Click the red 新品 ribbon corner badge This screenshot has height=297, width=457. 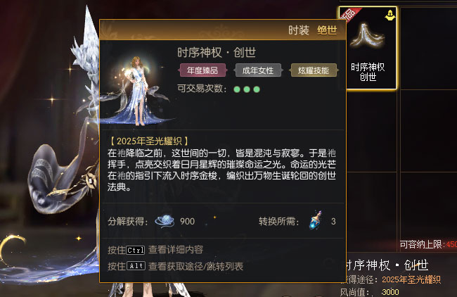(349, 15)
